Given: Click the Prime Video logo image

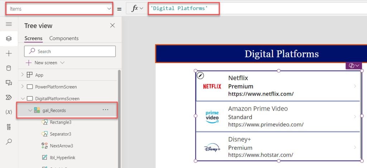Looking at the screenshot, I should point(212,117).
